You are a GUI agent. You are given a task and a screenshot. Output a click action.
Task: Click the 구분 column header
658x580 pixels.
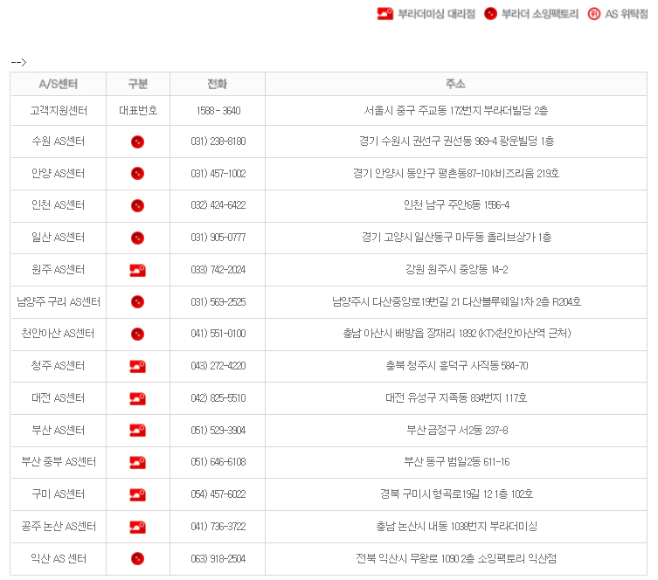click(138, 84)
